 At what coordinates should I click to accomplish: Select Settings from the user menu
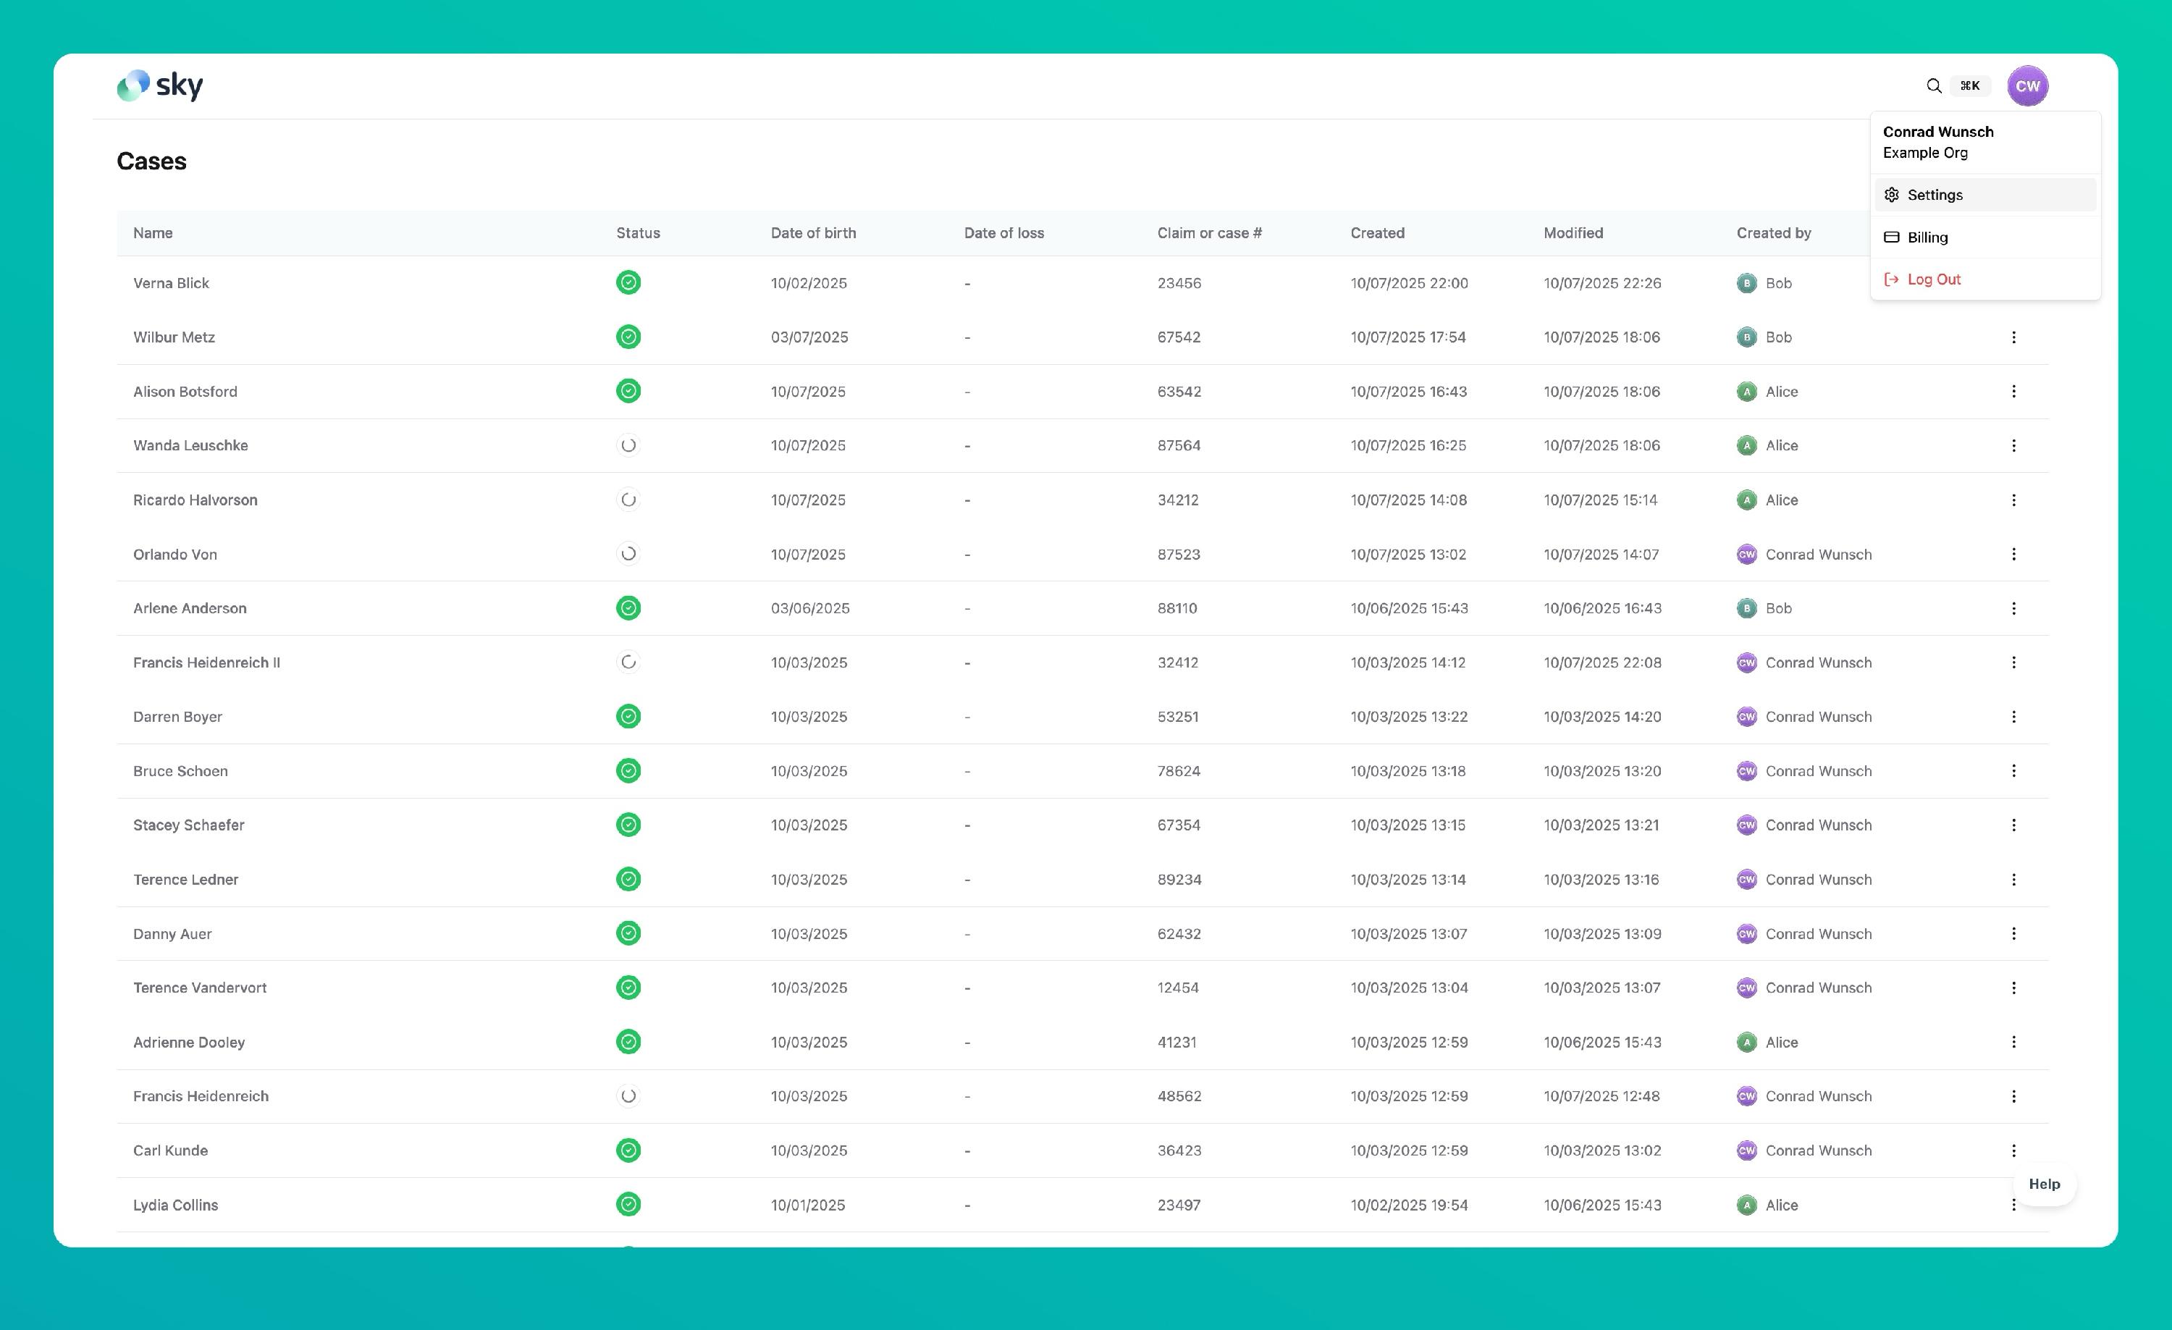click(1934, 195)
